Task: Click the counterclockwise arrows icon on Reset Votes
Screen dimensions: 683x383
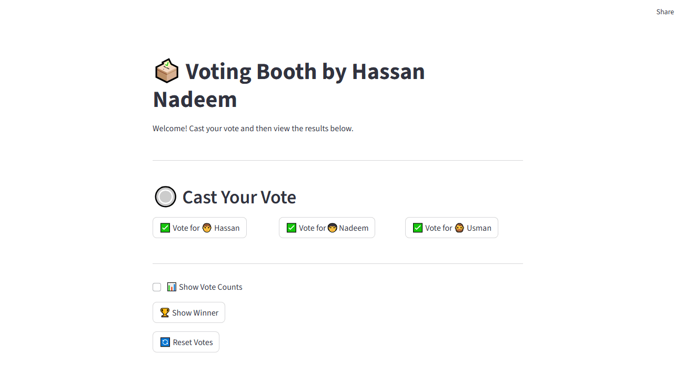Action: pyautogui.click(x=165, y=342)
